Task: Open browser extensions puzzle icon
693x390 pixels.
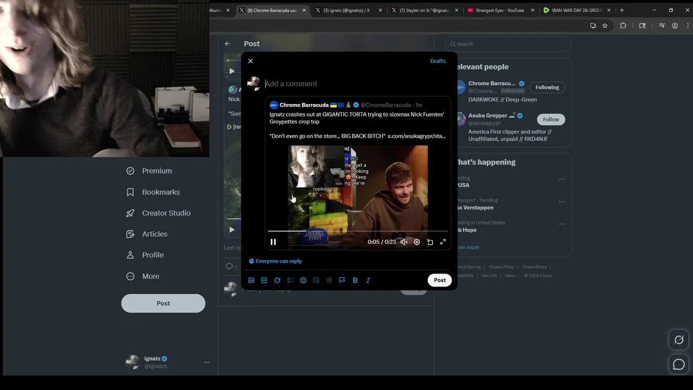Action: pos(623,25)
